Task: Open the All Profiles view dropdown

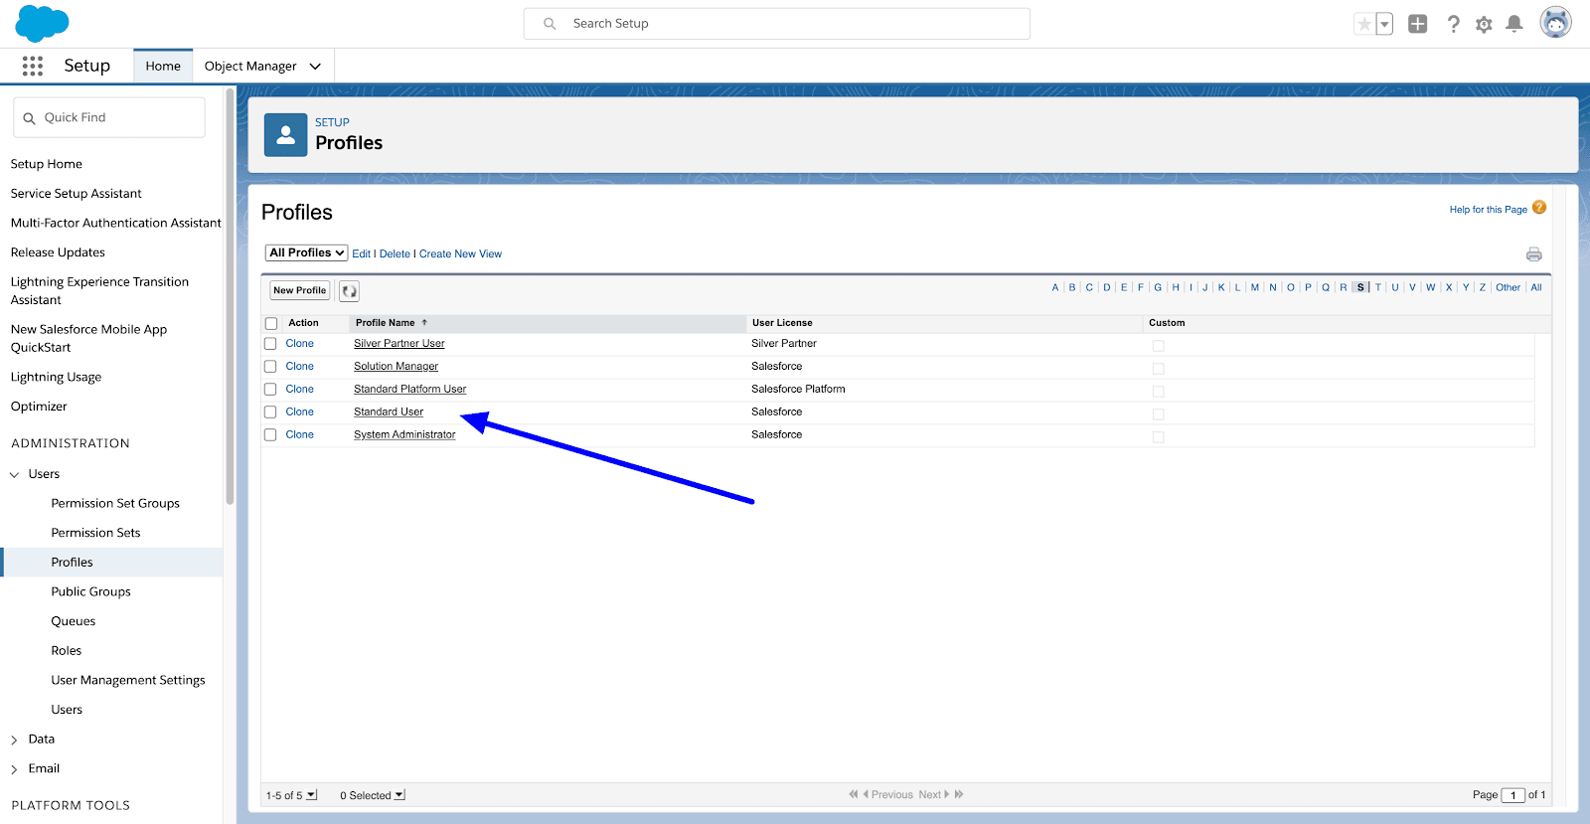Action: tap(306, 253)
